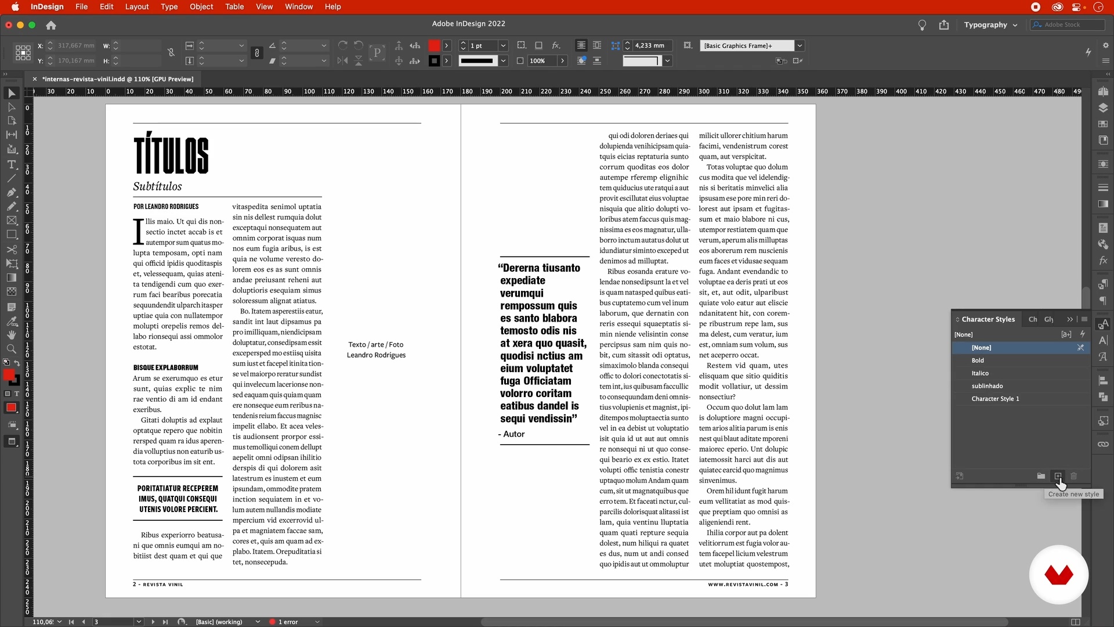
Task: Select the Direct Selection tool
Action: click(x=12, y=107)
